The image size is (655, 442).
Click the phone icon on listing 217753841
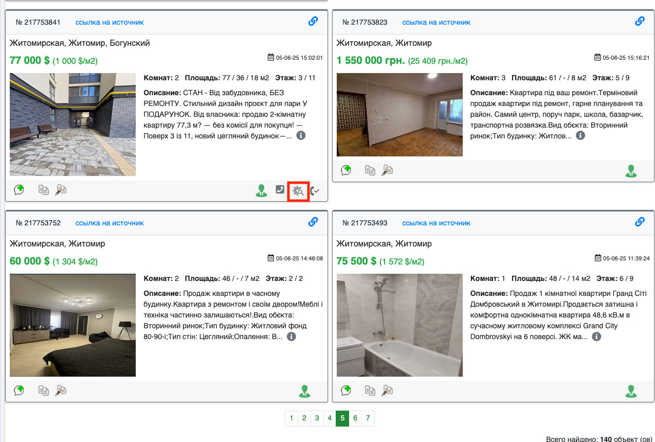280,190
